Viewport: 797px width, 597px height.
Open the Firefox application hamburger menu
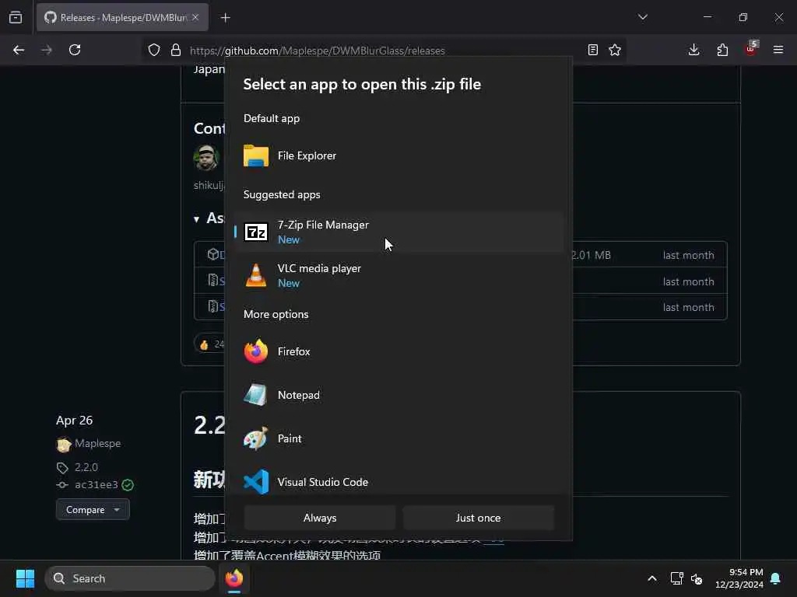778,50
